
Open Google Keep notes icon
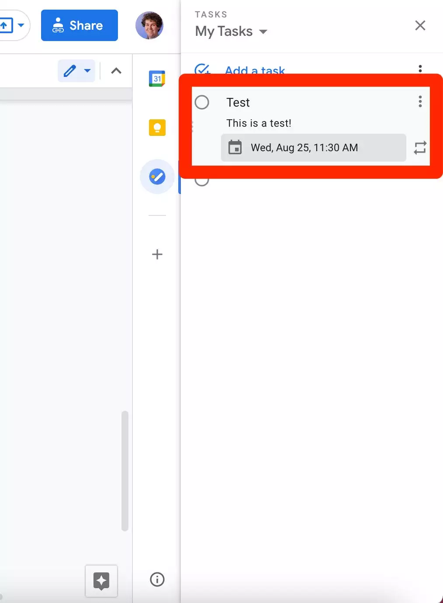157,128
